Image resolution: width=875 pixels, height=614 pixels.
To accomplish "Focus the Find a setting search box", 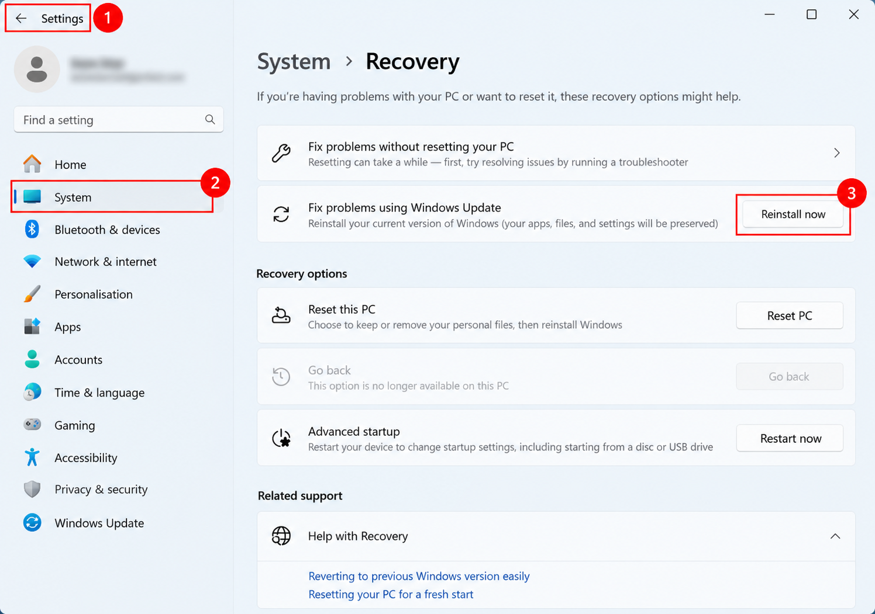I will (118, 120).
